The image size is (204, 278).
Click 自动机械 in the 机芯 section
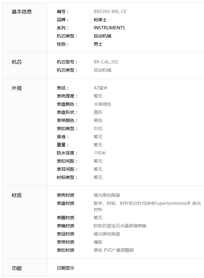[103, 70]
